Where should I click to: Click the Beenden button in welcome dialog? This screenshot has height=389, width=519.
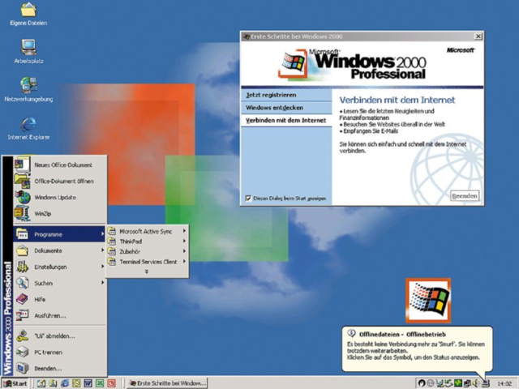click(x=465, y=196)
